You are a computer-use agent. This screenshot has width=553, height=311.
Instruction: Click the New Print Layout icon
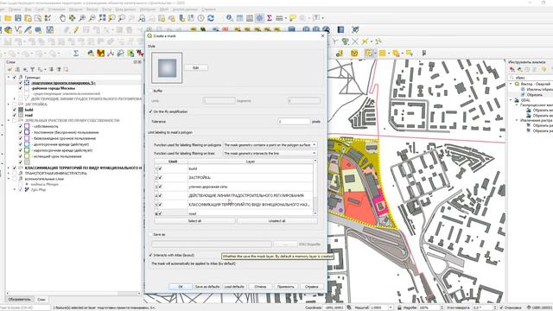28,18
